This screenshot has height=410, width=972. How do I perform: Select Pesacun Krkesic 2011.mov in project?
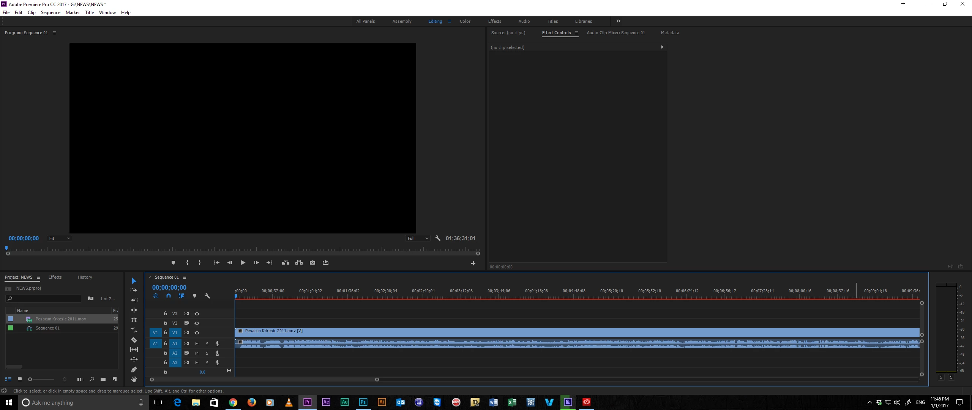point(61,319)
